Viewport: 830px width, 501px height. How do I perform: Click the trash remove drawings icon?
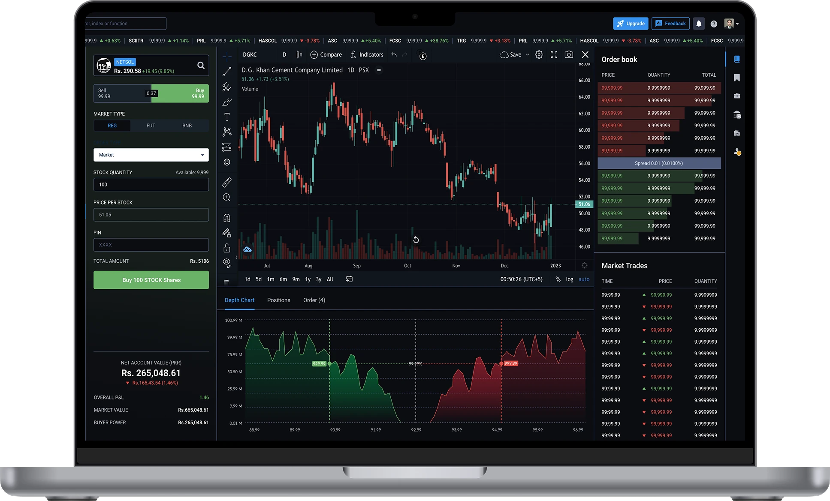pos(227,282)
